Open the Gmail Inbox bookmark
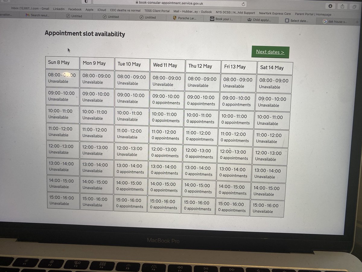 click(x=30, y=9)
